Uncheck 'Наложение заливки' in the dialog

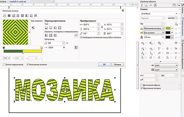click(28, 64)
